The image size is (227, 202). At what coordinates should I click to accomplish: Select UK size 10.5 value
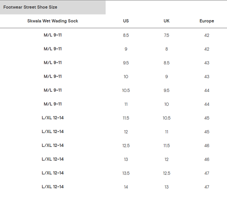pos(166,118)
